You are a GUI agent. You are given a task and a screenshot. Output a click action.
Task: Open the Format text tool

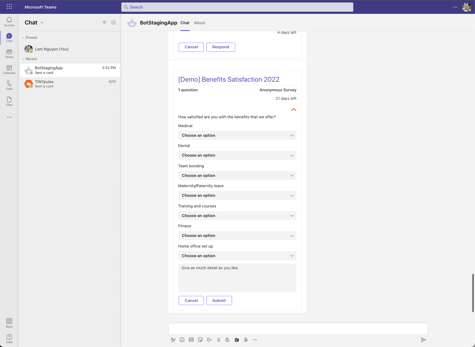tap(173, 340)
